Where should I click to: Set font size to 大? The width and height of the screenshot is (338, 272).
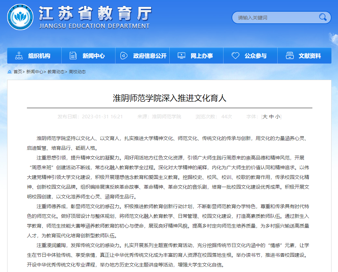pyautogui.click(x=265, y=117)
